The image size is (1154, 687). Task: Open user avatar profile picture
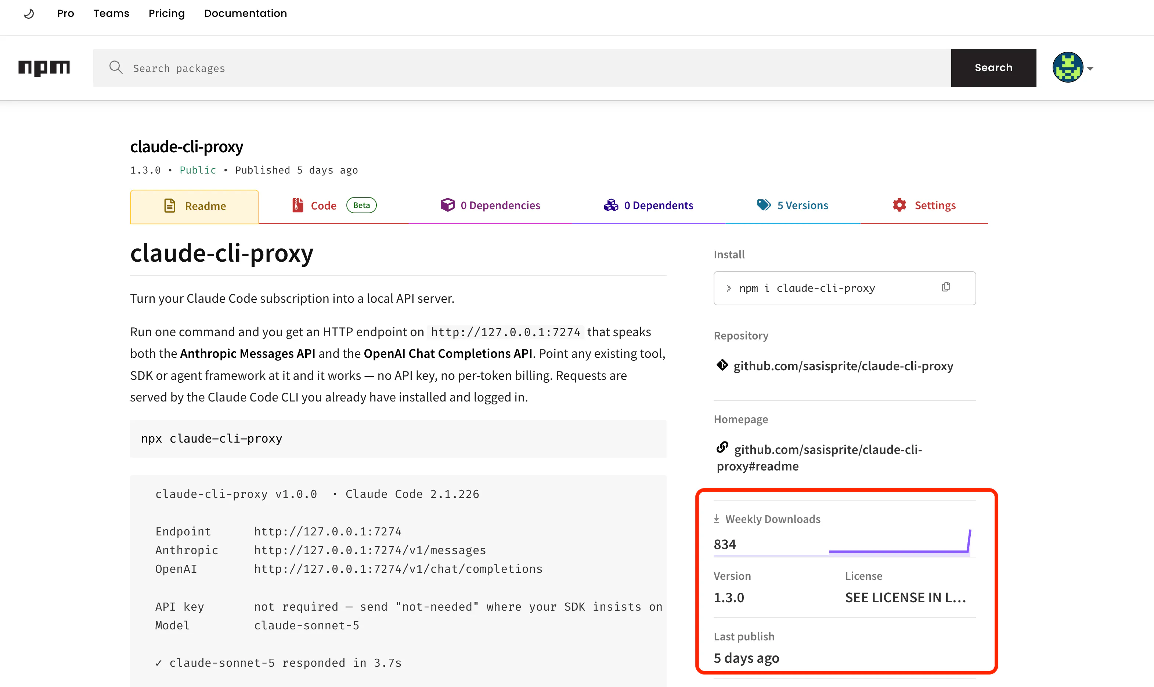click(1067, 68)
